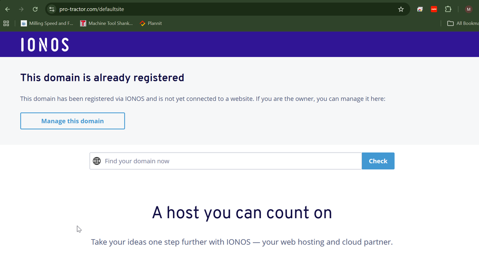Open the apps grid in bookmarks bar
This screenshot has width=479, height=258.
pos(6,23)
